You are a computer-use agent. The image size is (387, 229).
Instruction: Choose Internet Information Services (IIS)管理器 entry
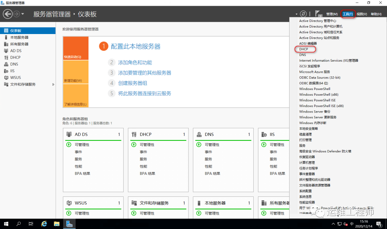[x=329, y=61]
